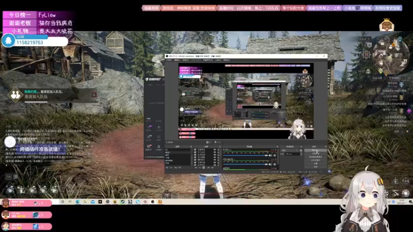
Task: Open the 工具(T) menu in OBS
Action: [218, 60]
